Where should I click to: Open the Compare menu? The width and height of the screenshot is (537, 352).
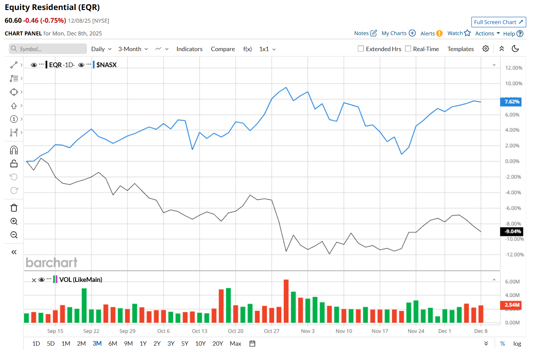pos(223,49)
